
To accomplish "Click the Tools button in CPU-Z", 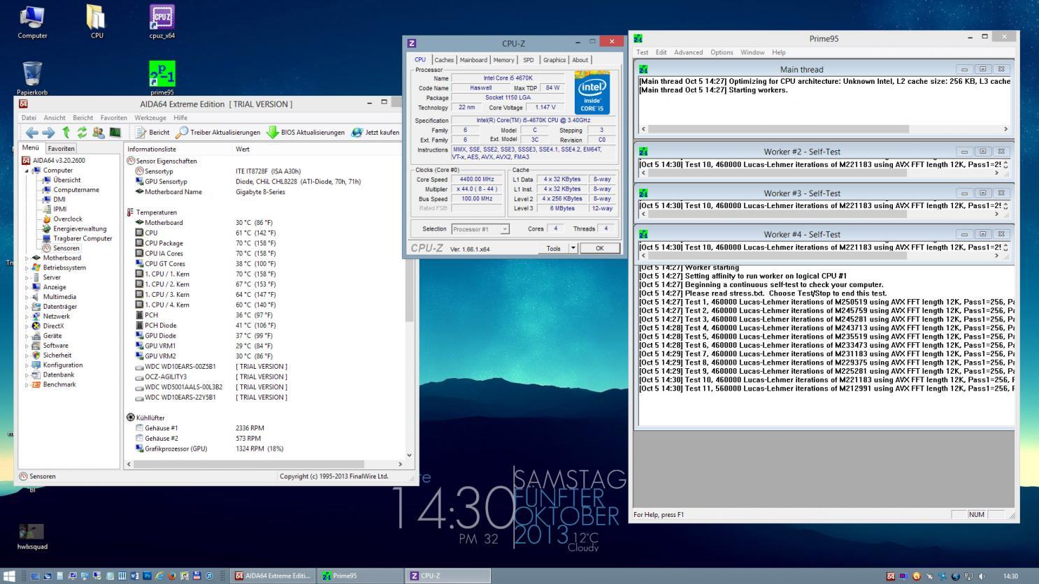I will 553,248.
